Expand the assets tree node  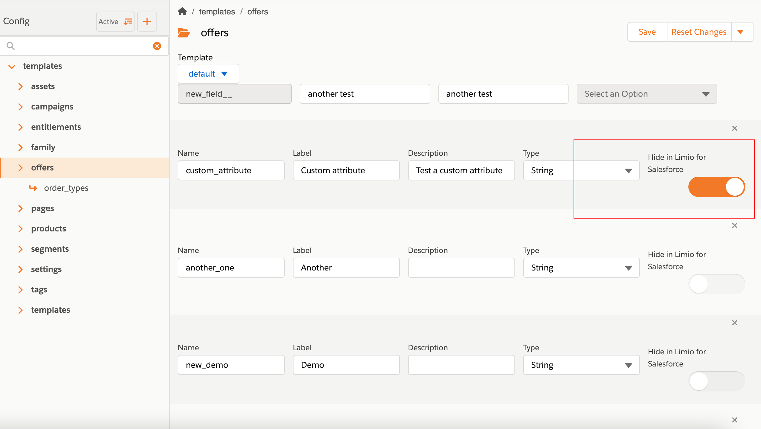tap(20, 87)
